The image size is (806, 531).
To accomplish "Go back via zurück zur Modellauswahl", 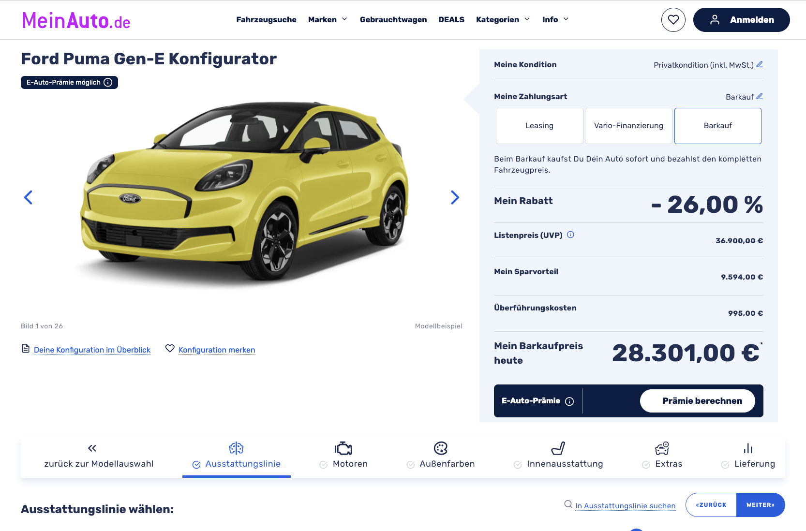I will [99, 457].
